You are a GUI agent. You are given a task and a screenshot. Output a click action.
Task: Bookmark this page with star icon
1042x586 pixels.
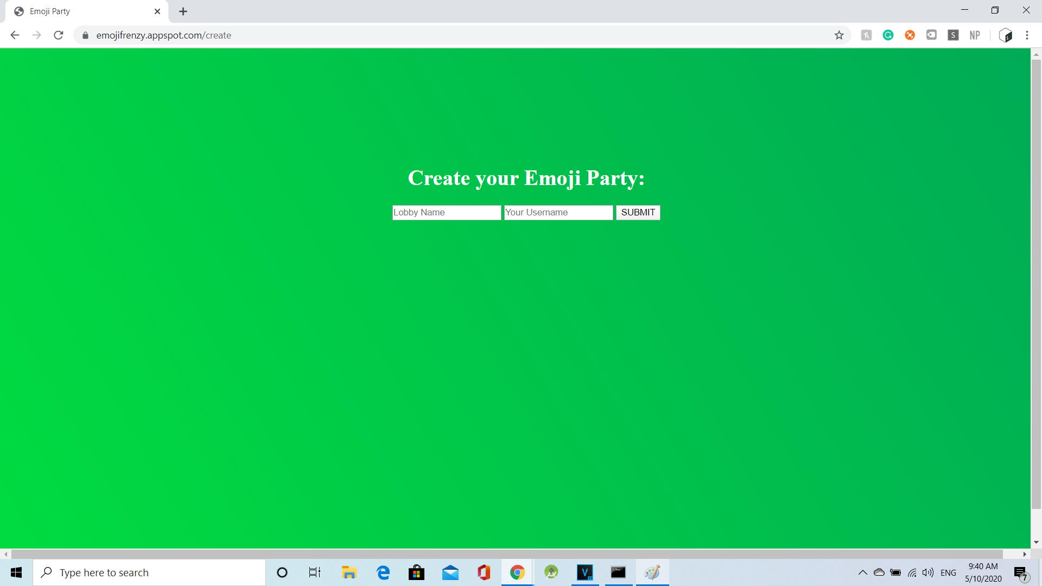839,35
